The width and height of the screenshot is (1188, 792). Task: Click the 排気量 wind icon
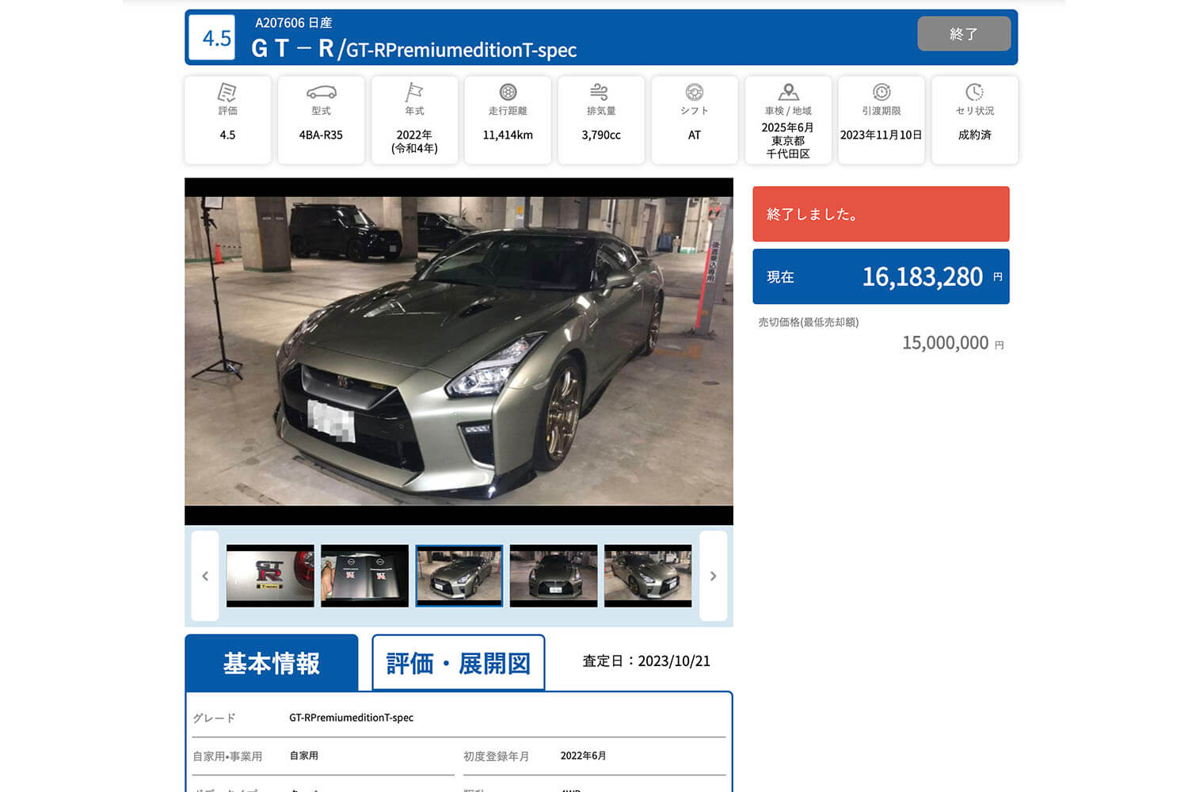(x=600, y=92)
